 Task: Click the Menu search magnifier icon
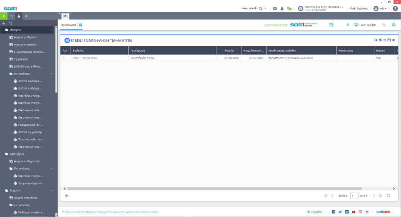(260, 9)
